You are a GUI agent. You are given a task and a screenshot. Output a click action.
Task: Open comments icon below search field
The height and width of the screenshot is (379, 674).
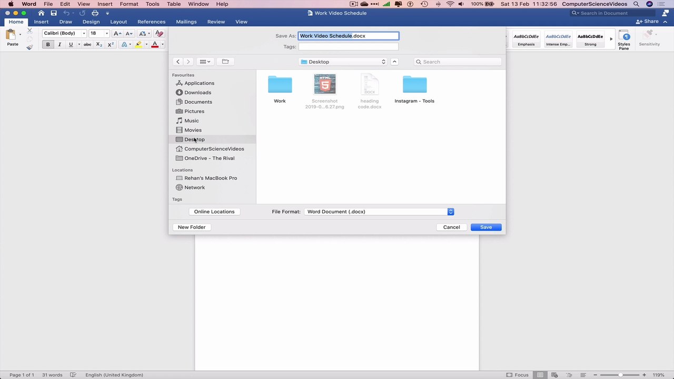tap(665, 13)
